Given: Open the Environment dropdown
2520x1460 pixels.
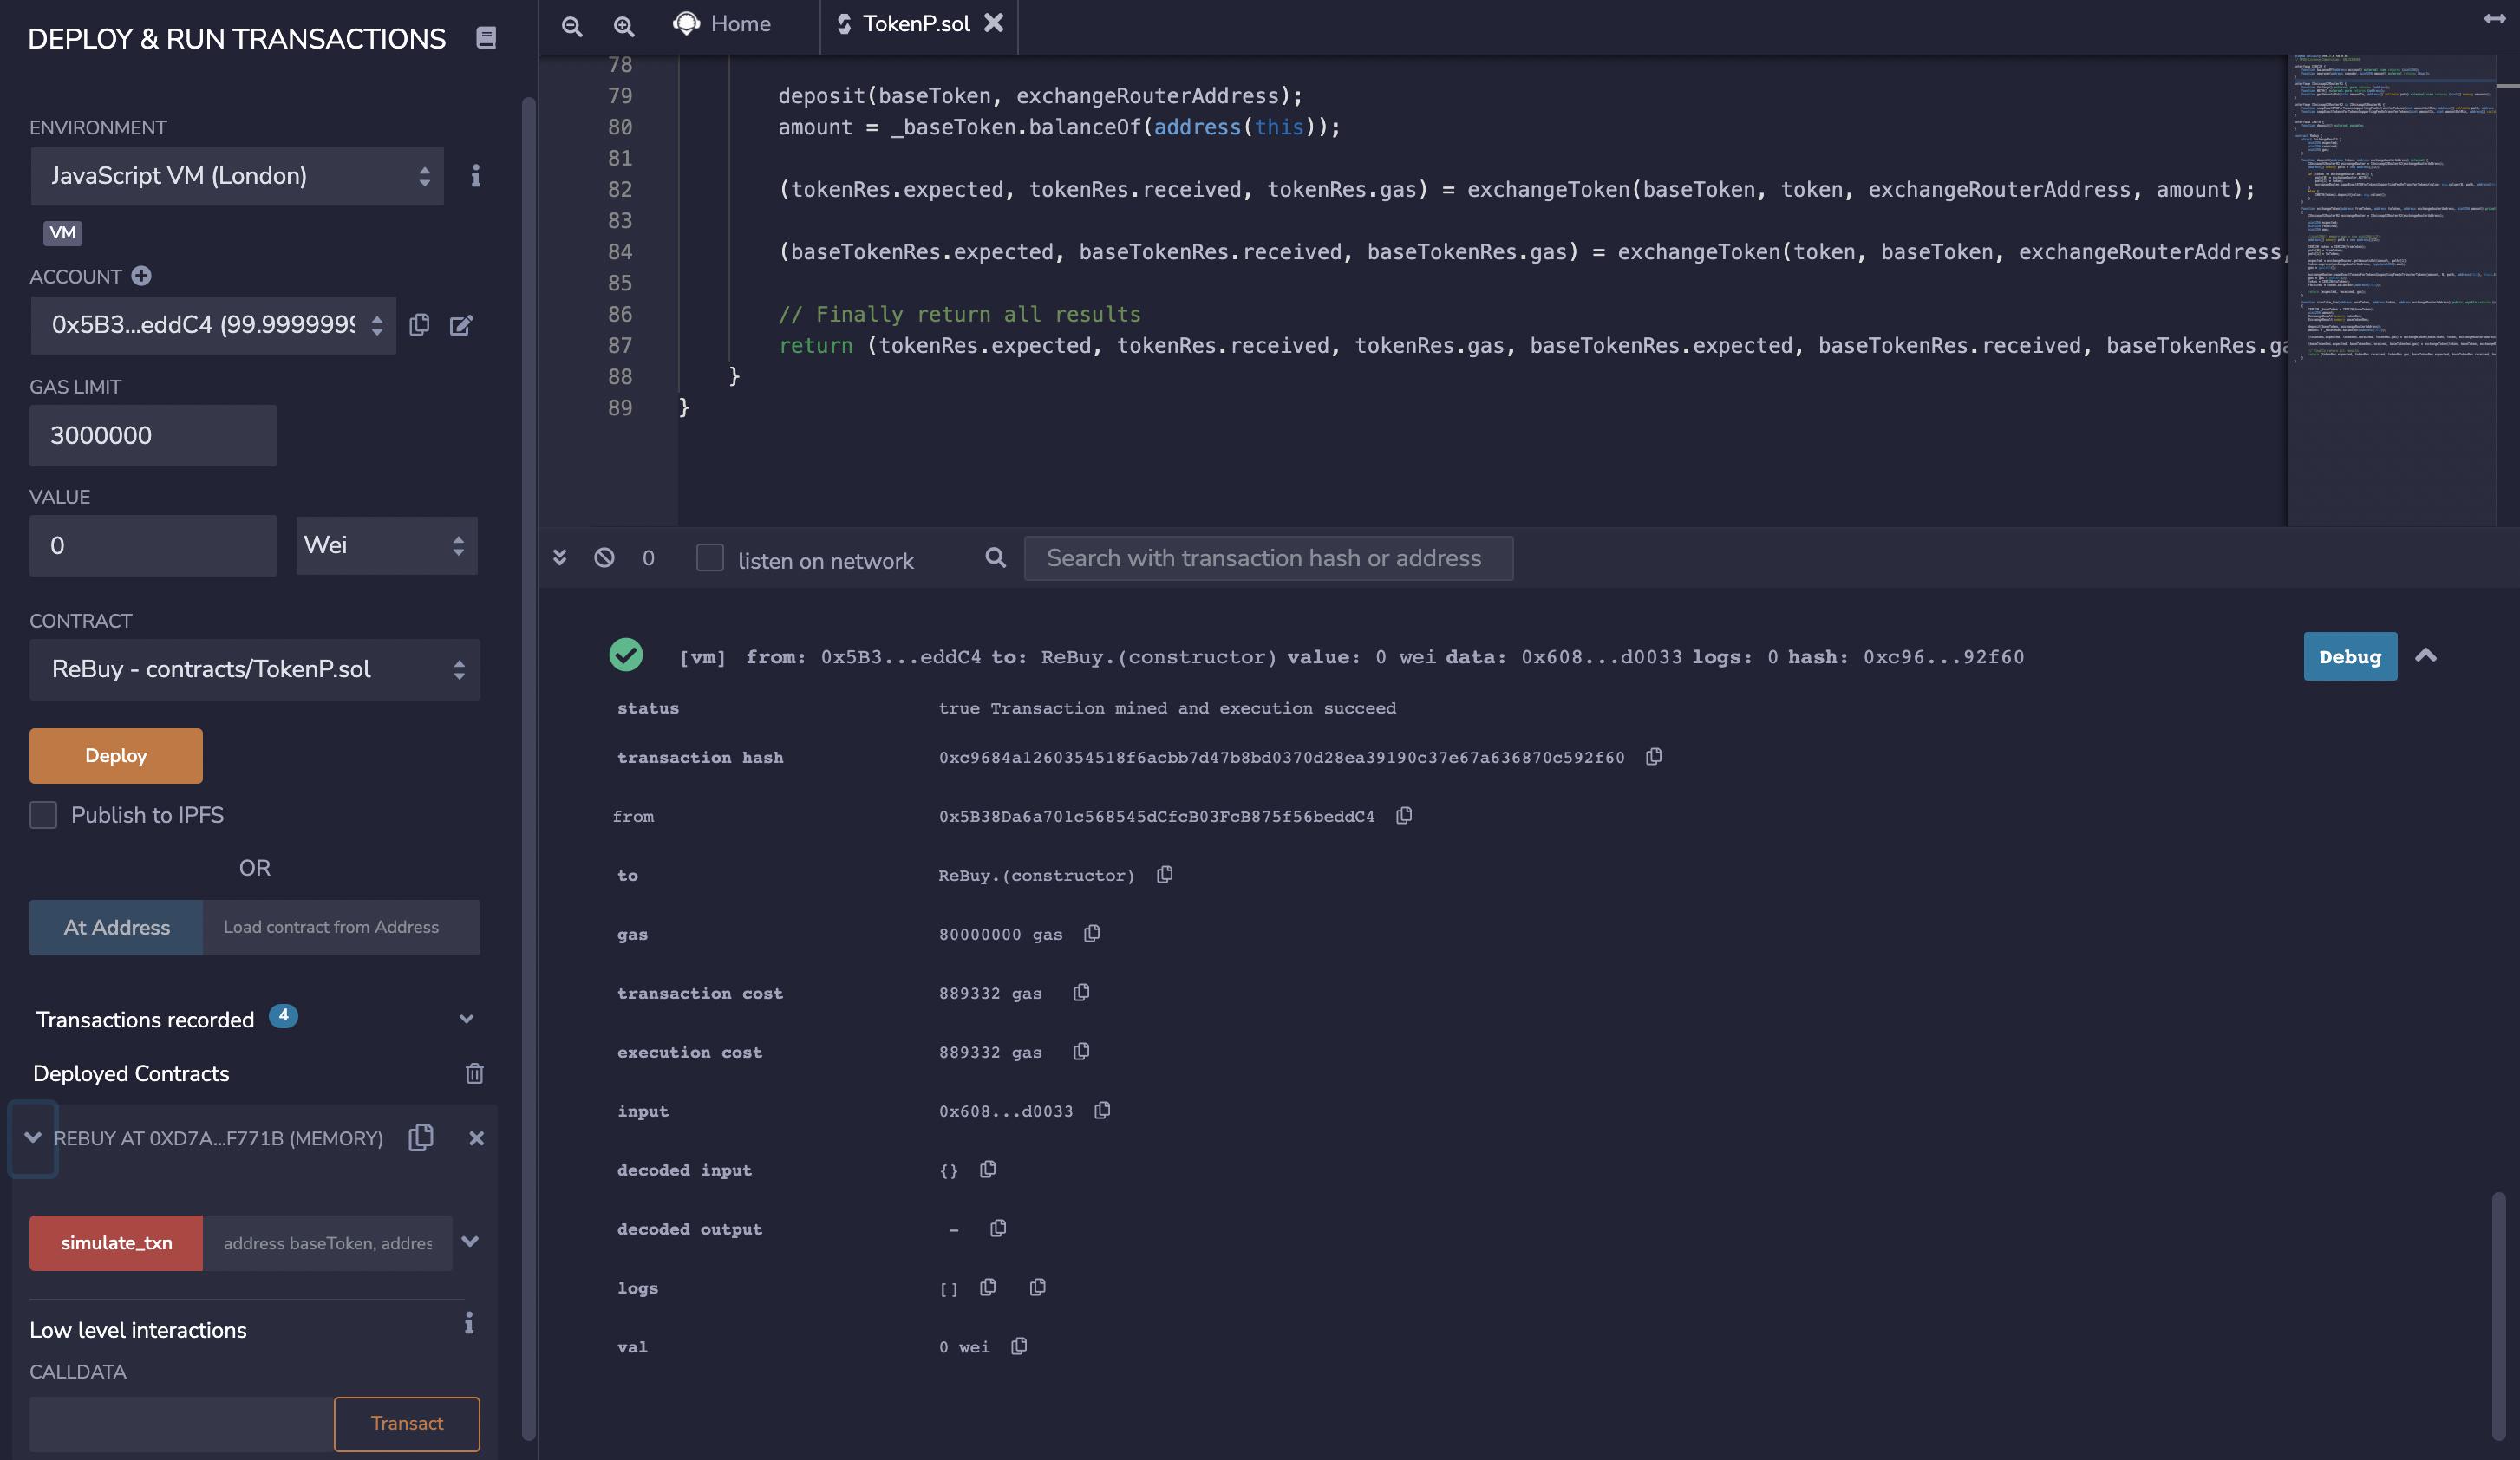Looking at the screenshot, I should coord(237,176).
